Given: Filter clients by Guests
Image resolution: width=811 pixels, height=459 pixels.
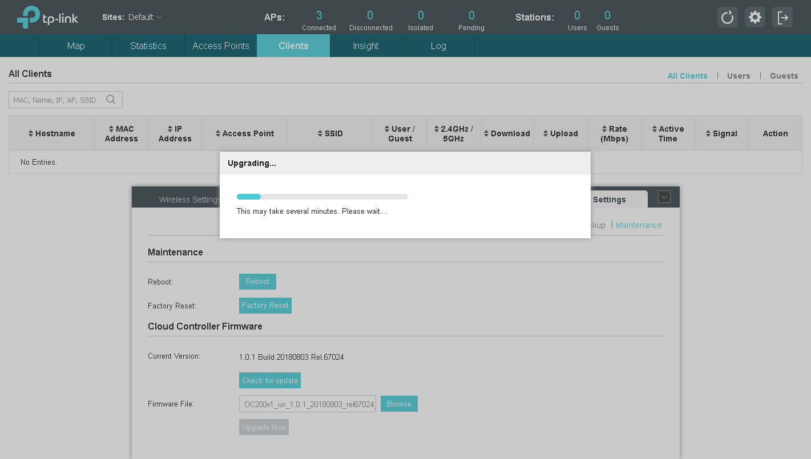Looking at the screenshot, I should pos(784,76).
